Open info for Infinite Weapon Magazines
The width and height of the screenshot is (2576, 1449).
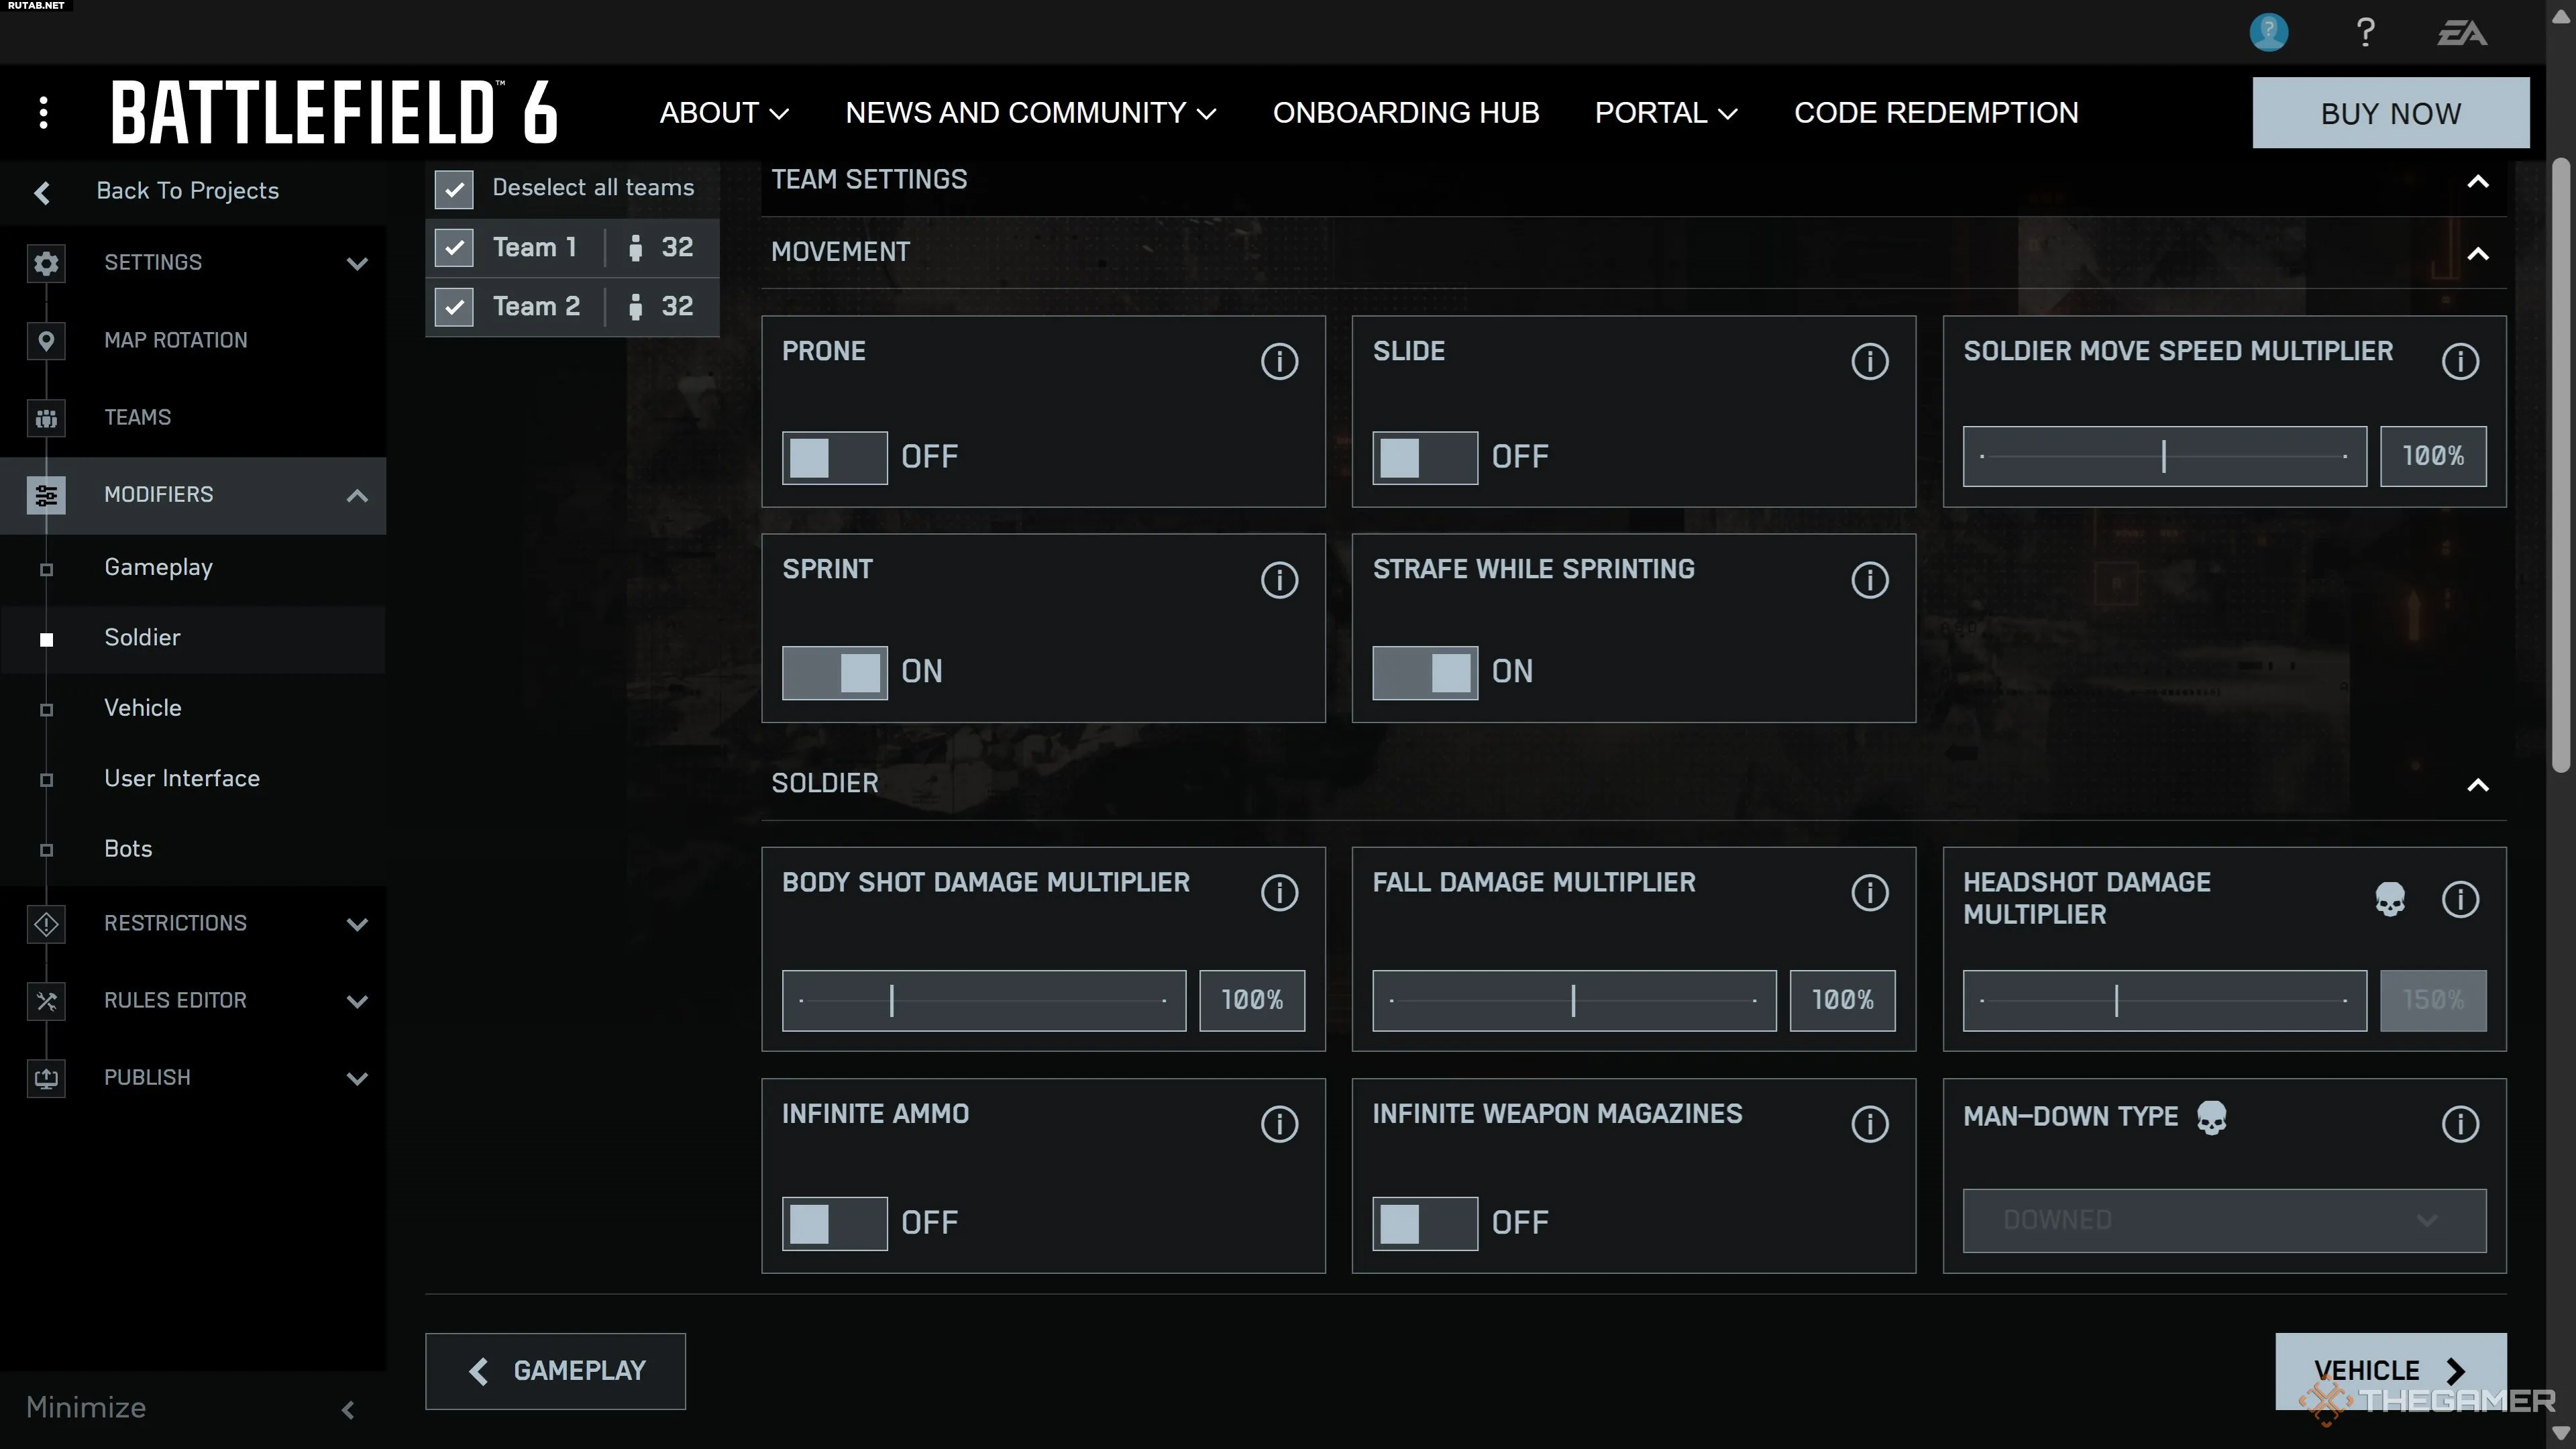(x=1869, y=1124)
